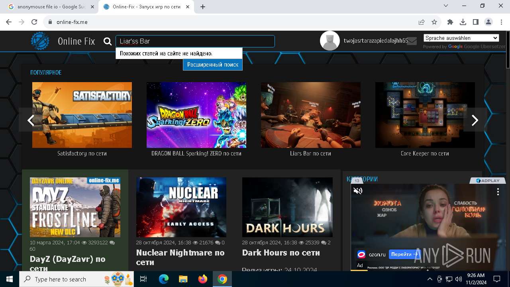
Task: Unmute the ad video speaker icon
Action: click(358, 191)
